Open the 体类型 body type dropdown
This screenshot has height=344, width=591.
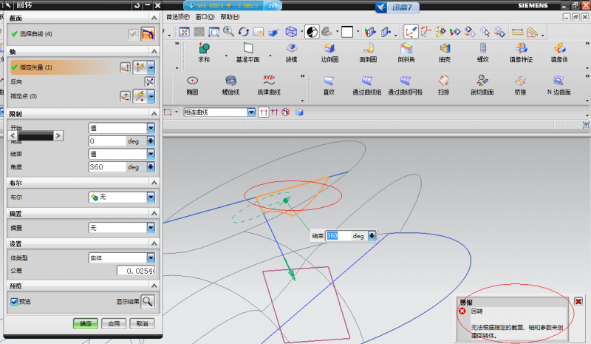pos(151,257)
